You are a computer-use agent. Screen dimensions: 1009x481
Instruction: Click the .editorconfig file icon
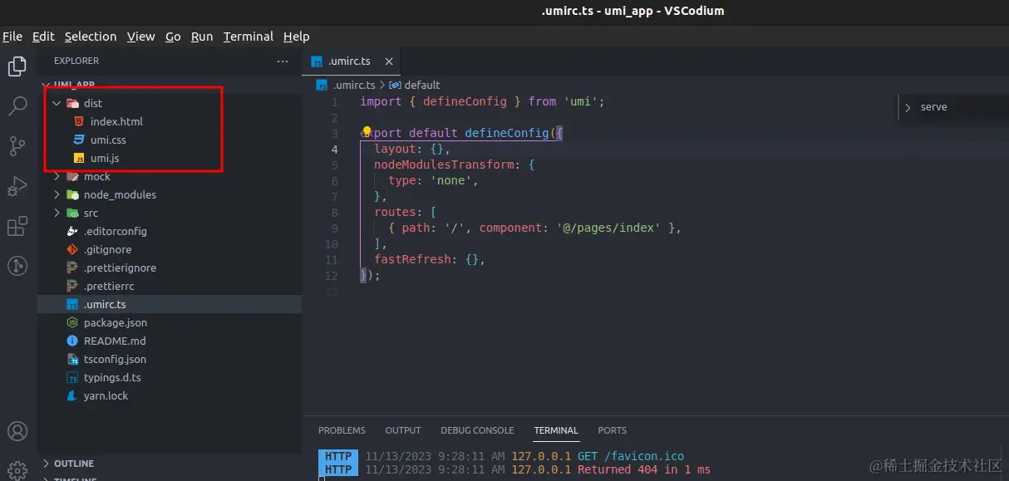[x=72, y=231]
